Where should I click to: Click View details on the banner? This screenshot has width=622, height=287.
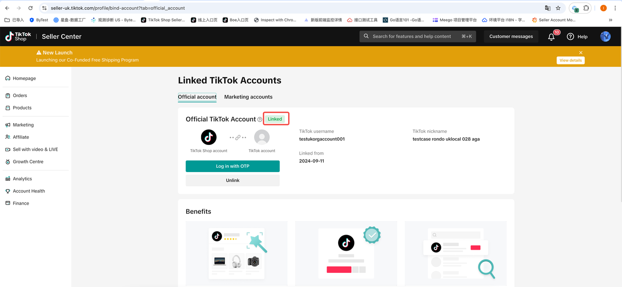[570, 61]
